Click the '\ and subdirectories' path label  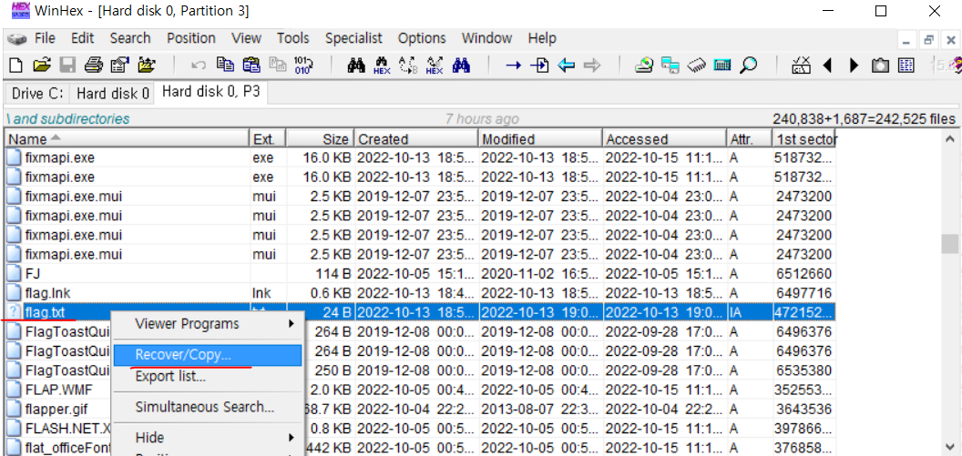[68, 119]
